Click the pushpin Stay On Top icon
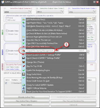The width and height of the screenshot is (100, 108). [24, 66]
